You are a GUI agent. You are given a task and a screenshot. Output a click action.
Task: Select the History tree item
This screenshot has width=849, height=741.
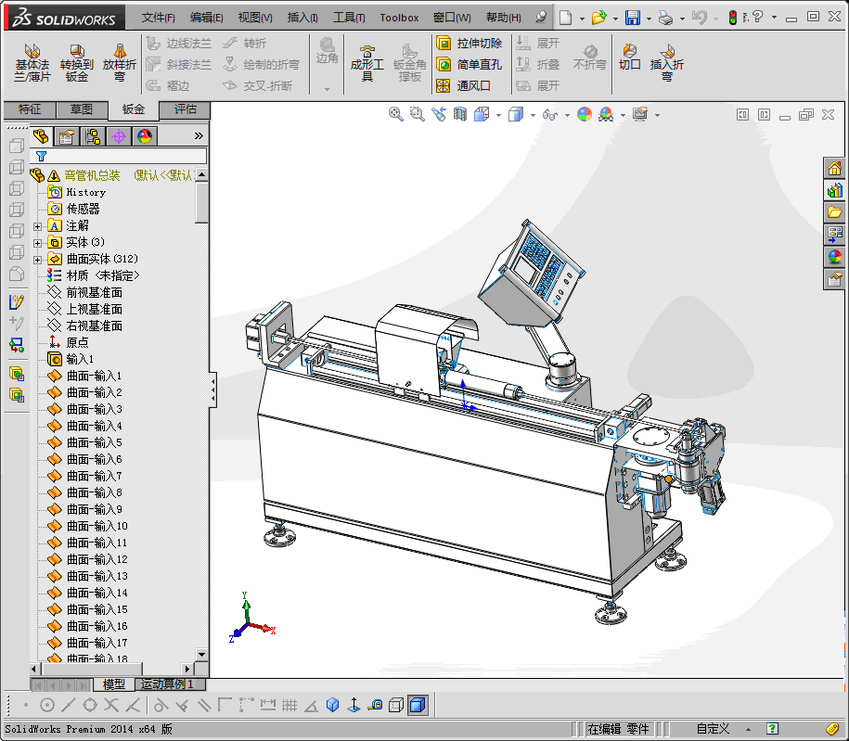click(x=85, y=192)
